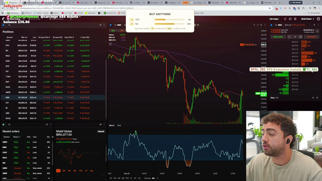Switch to Mizkif Global layout tab
Image resolution: width=322 pixels, height=181 pixels.
34,19
